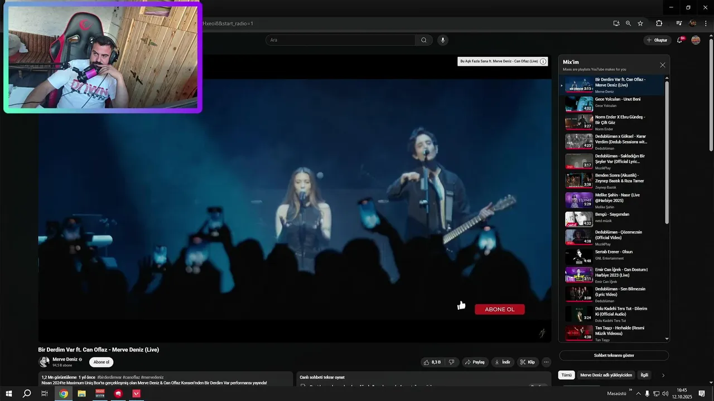Click the Oluştur create button

coord(657,40)
